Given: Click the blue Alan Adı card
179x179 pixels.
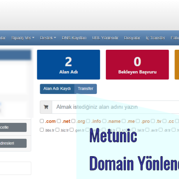Looking at the screenshot, I should (69, 65).
